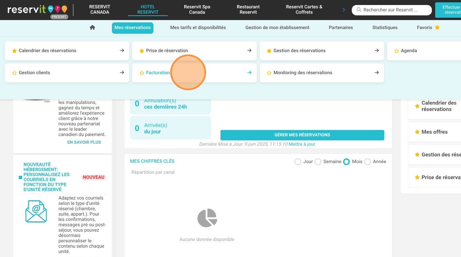This screenshot has height=257, width=461.
Task: Add Agenda to favorites with its star
Action: [x=397, y=51]
